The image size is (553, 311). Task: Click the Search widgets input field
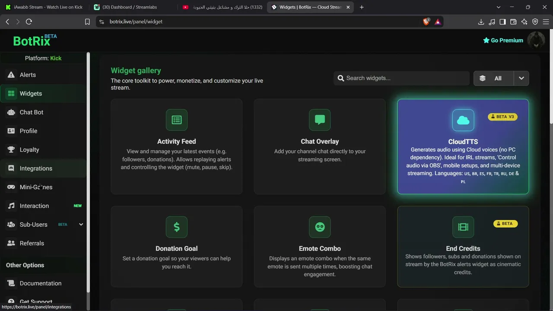401,78
